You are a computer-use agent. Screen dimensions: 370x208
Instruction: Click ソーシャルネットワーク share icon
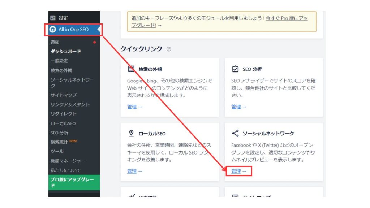[235, 133]
